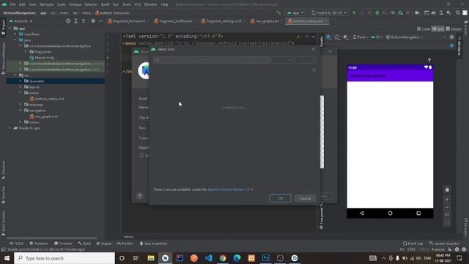Hide the Project panel with minus icon
Screen dimensions: 469x264
101,21
